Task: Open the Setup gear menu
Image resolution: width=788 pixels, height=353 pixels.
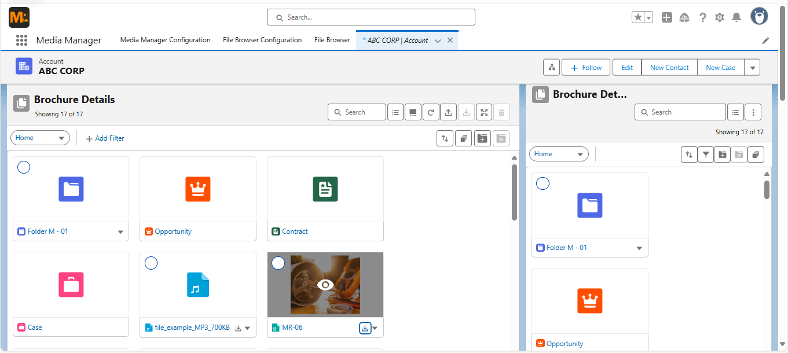Action: pos(720,17)
